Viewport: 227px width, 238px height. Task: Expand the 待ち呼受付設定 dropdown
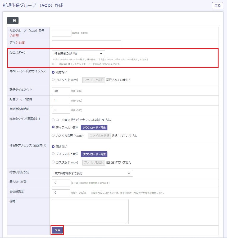coord(92,173)
